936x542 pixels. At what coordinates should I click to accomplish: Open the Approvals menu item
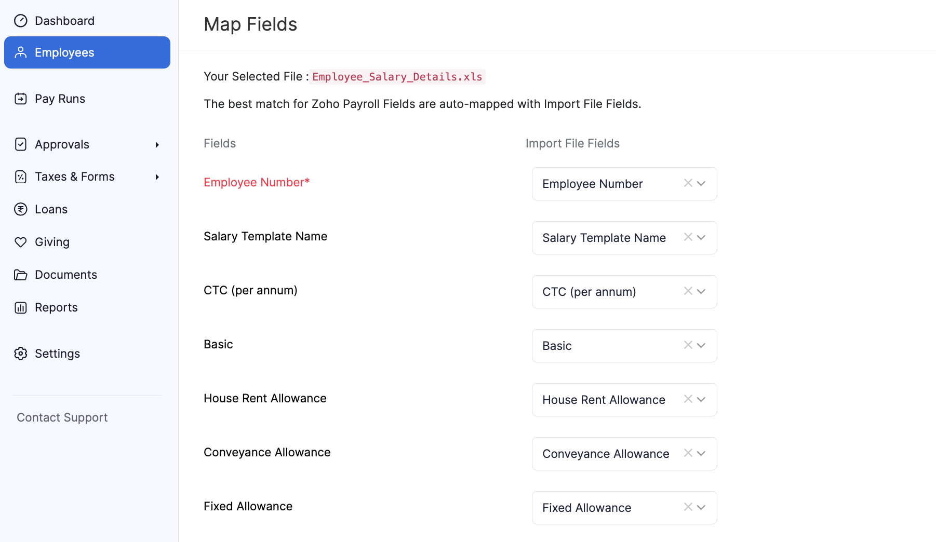62,144
